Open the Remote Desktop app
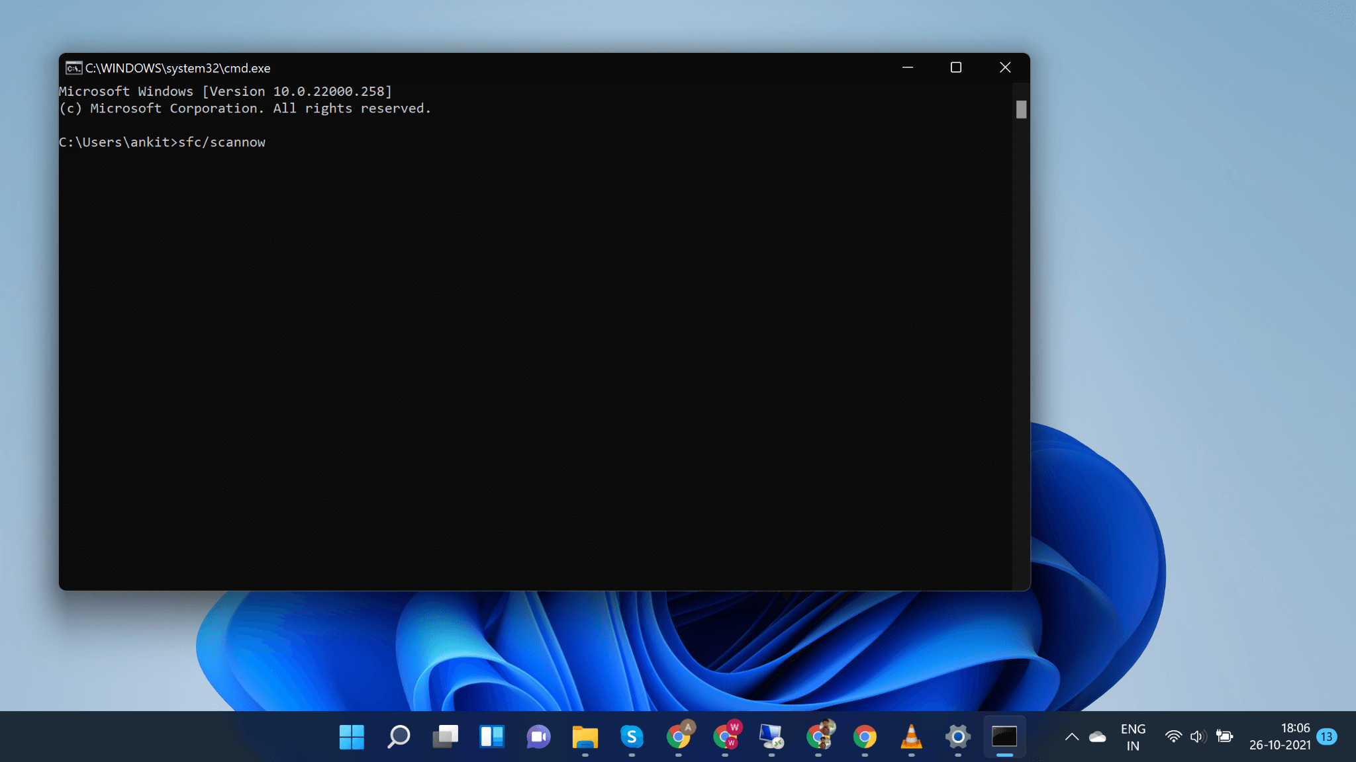 [772, 736]
